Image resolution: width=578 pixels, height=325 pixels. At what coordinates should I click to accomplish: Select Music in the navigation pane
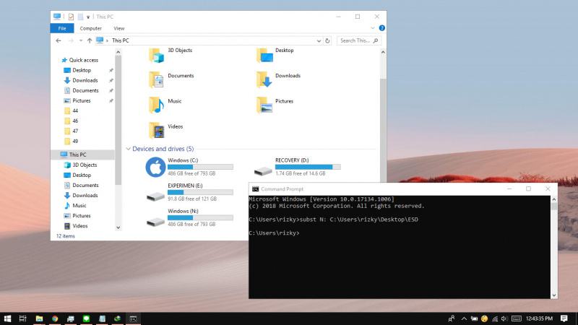79,206
